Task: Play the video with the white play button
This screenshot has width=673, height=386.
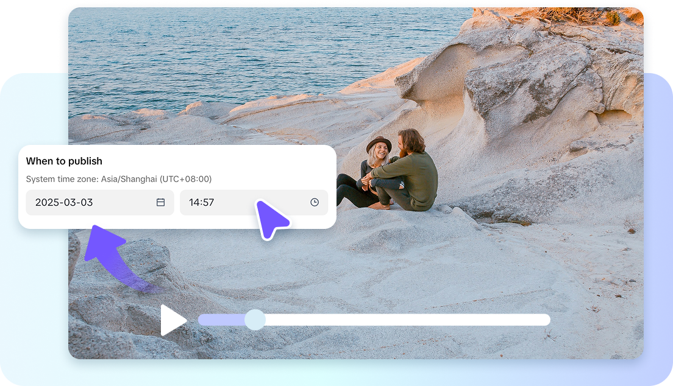Action: coord(173,320)
